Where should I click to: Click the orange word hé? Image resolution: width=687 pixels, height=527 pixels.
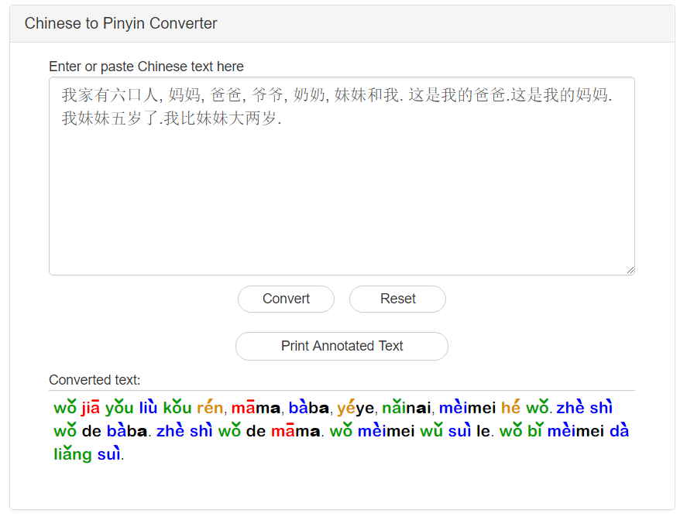pyautogui.click(x=511, y=407)
